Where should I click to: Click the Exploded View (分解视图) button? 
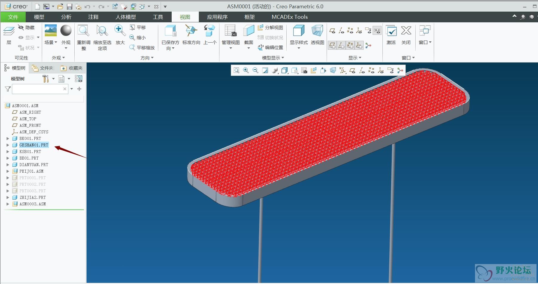[x=270, y=27]
